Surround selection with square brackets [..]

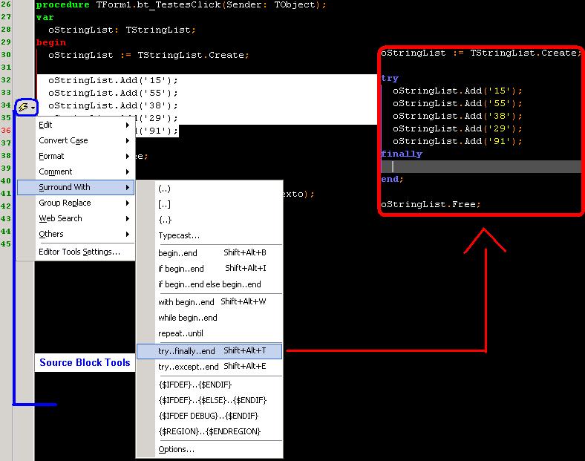point(209,204)
